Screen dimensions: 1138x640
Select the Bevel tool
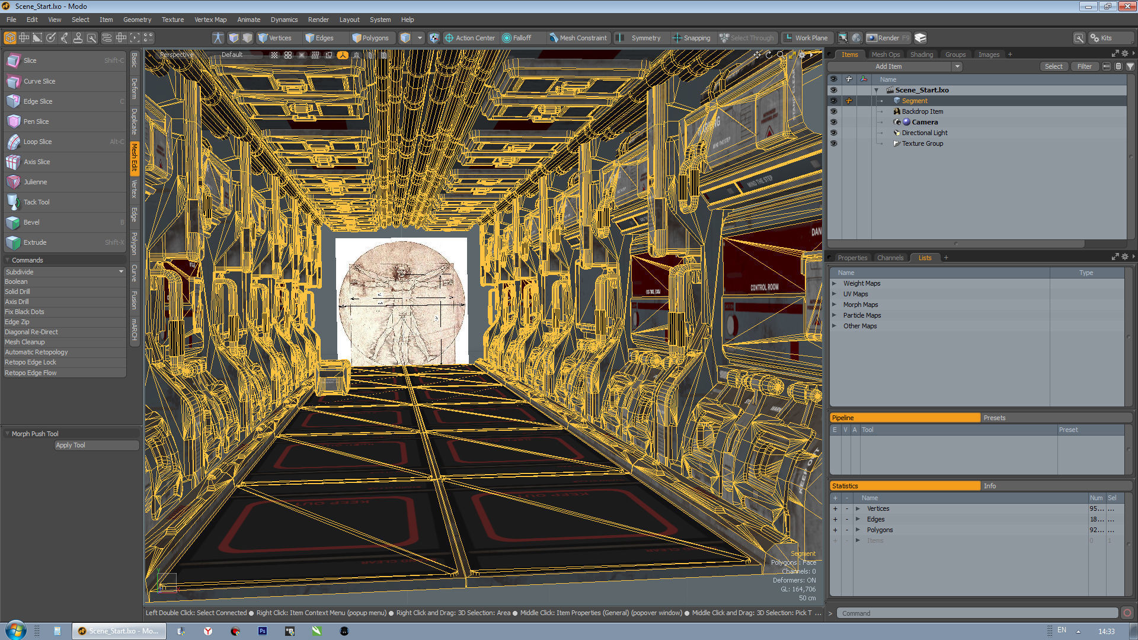click(x=65, y=222)
